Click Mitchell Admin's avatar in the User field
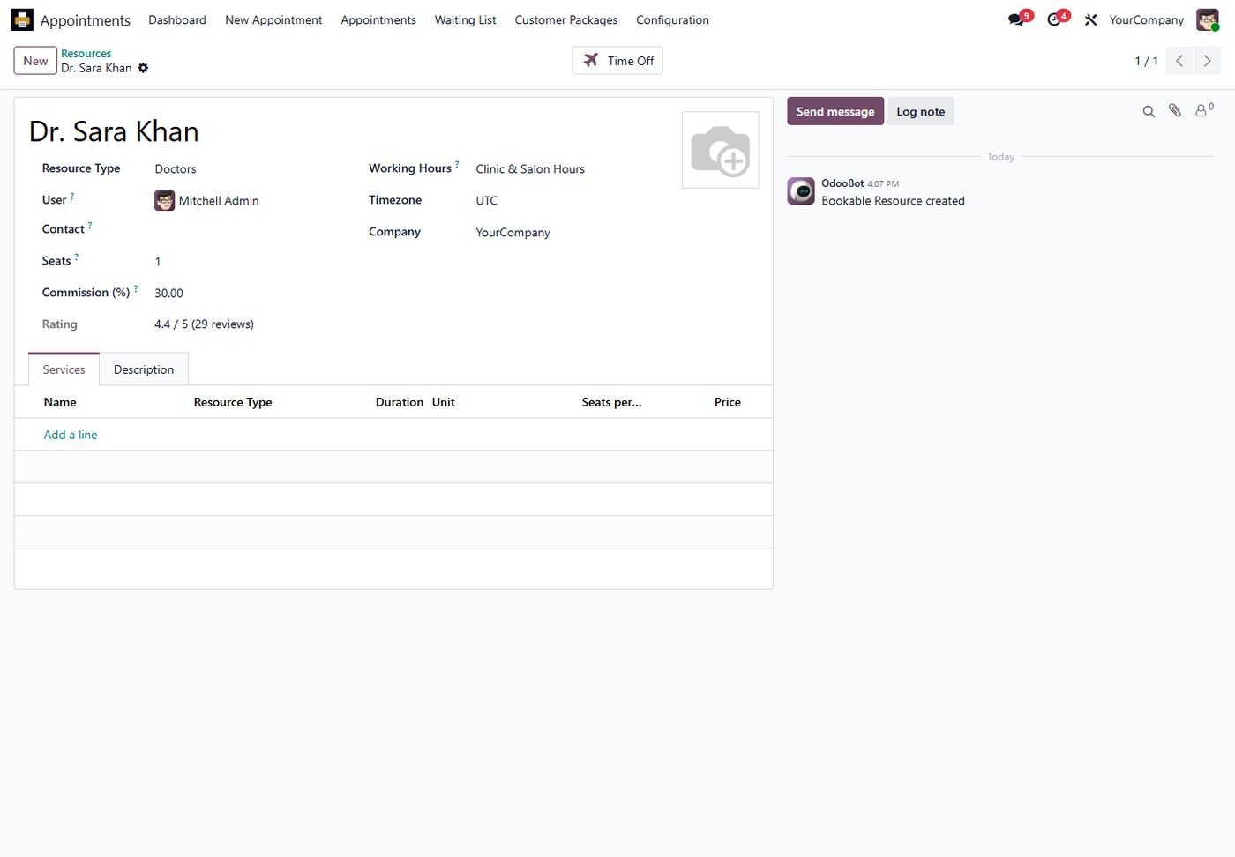Viewport: 1235px width, 857px height. coord(165,201)
